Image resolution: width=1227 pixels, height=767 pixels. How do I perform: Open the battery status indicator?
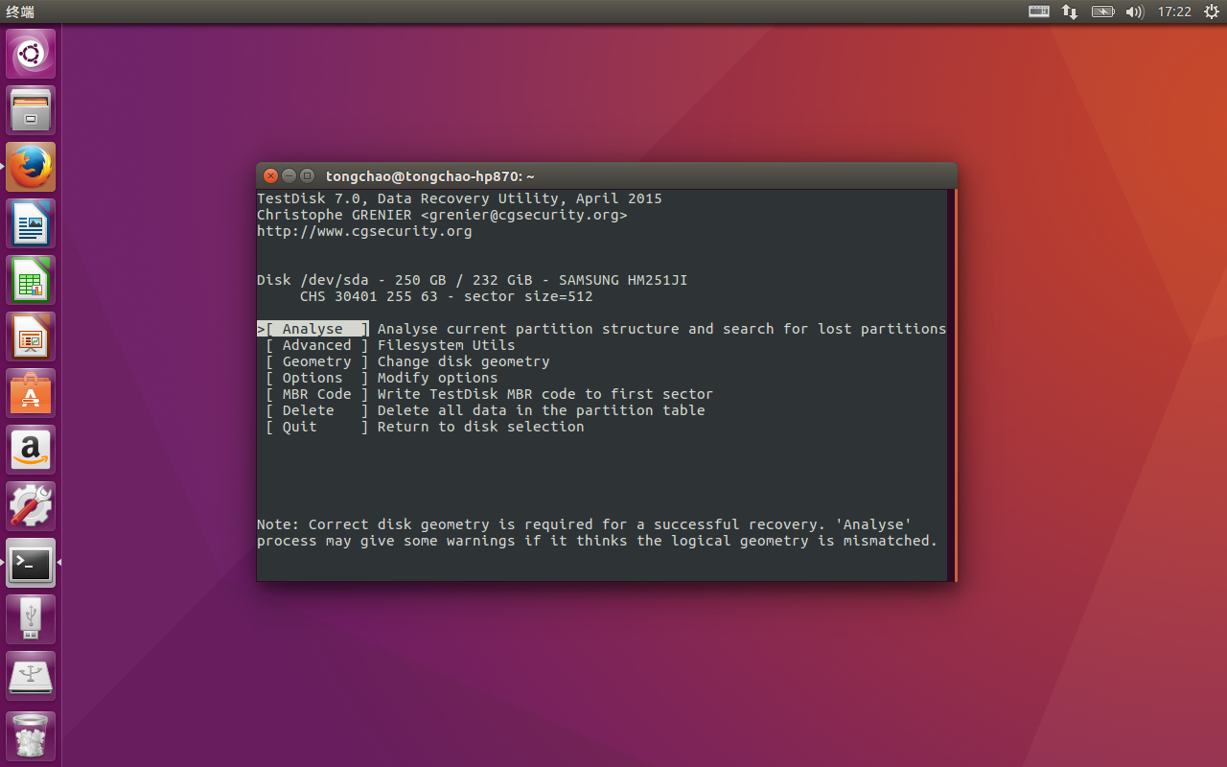point(1102,12)
